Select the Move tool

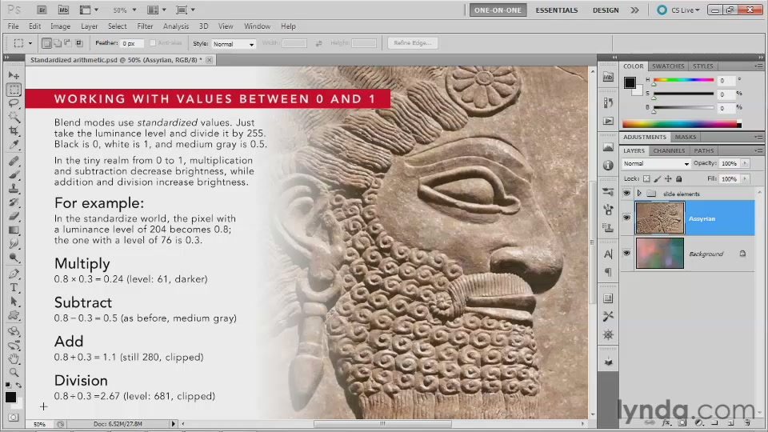point(14,75)
